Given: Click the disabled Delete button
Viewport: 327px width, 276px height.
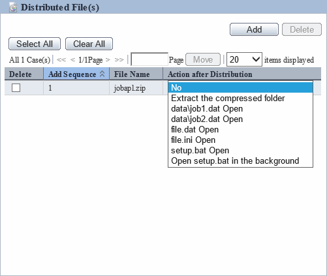Looking at the screenshot, I should (302, 29).
